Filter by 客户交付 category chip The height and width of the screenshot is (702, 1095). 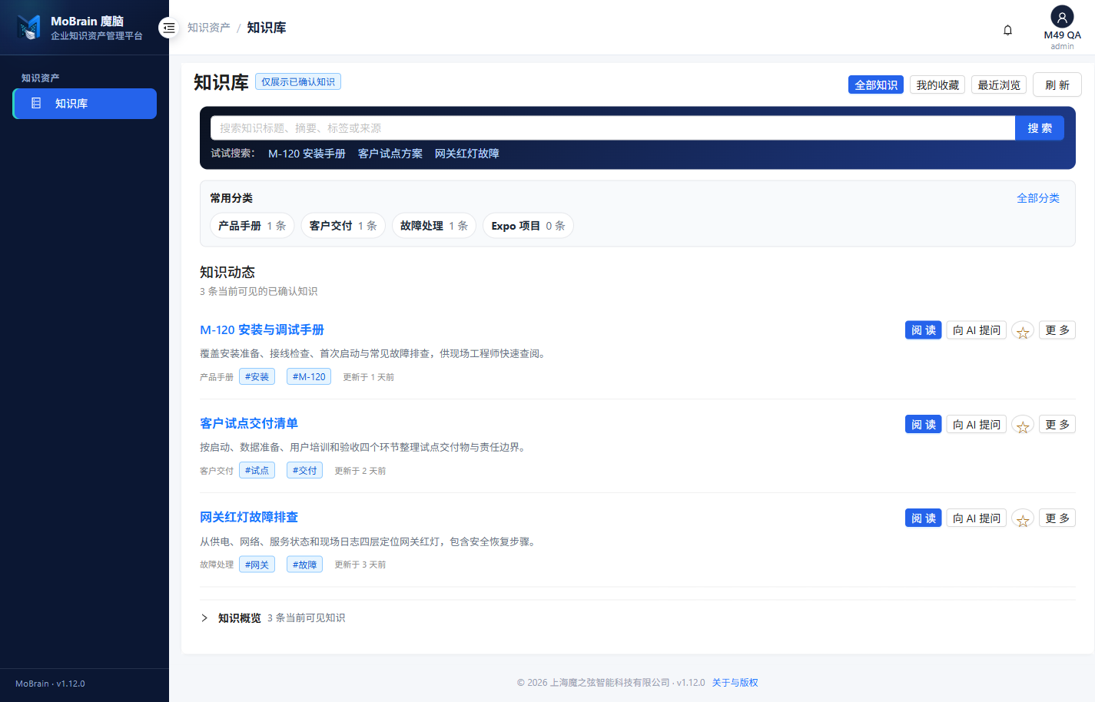pos(343,226)
